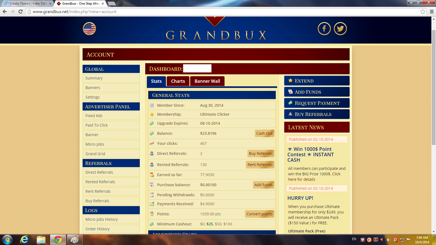Click the Your clicks chart icon
Viewport: 436px width, 245px height.
click(x=152, y=143)
